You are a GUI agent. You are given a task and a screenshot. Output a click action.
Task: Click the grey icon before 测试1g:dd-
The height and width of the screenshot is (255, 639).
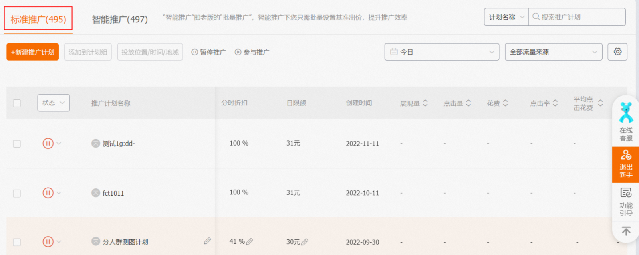pyautogui.click(x=95, y=143)
